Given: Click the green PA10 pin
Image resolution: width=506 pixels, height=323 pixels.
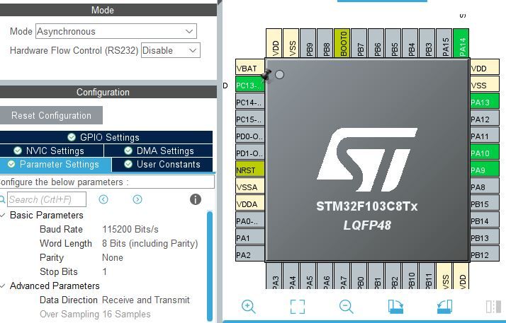Looking at the screenshot, I should coord(485,153).
